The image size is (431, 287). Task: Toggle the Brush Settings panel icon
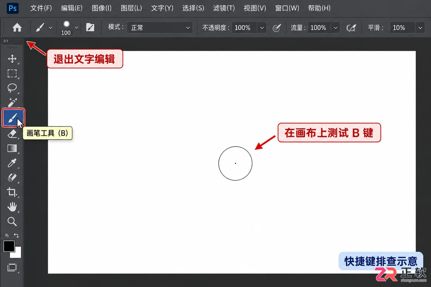[90, 28]
